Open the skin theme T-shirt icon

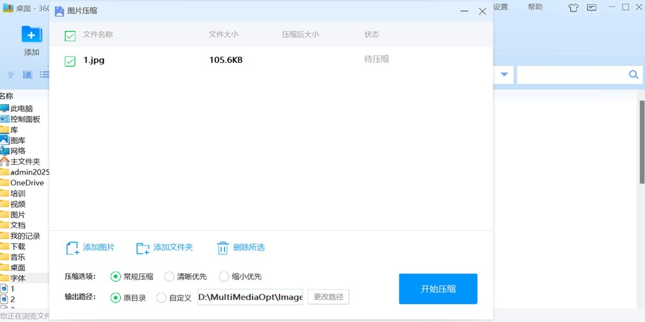[573, 7]
